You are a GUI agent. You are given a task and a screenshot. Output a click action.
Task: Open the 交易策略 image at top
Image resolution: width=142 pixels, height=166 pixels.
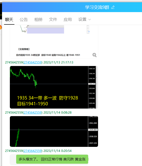(x=54, y=42)
